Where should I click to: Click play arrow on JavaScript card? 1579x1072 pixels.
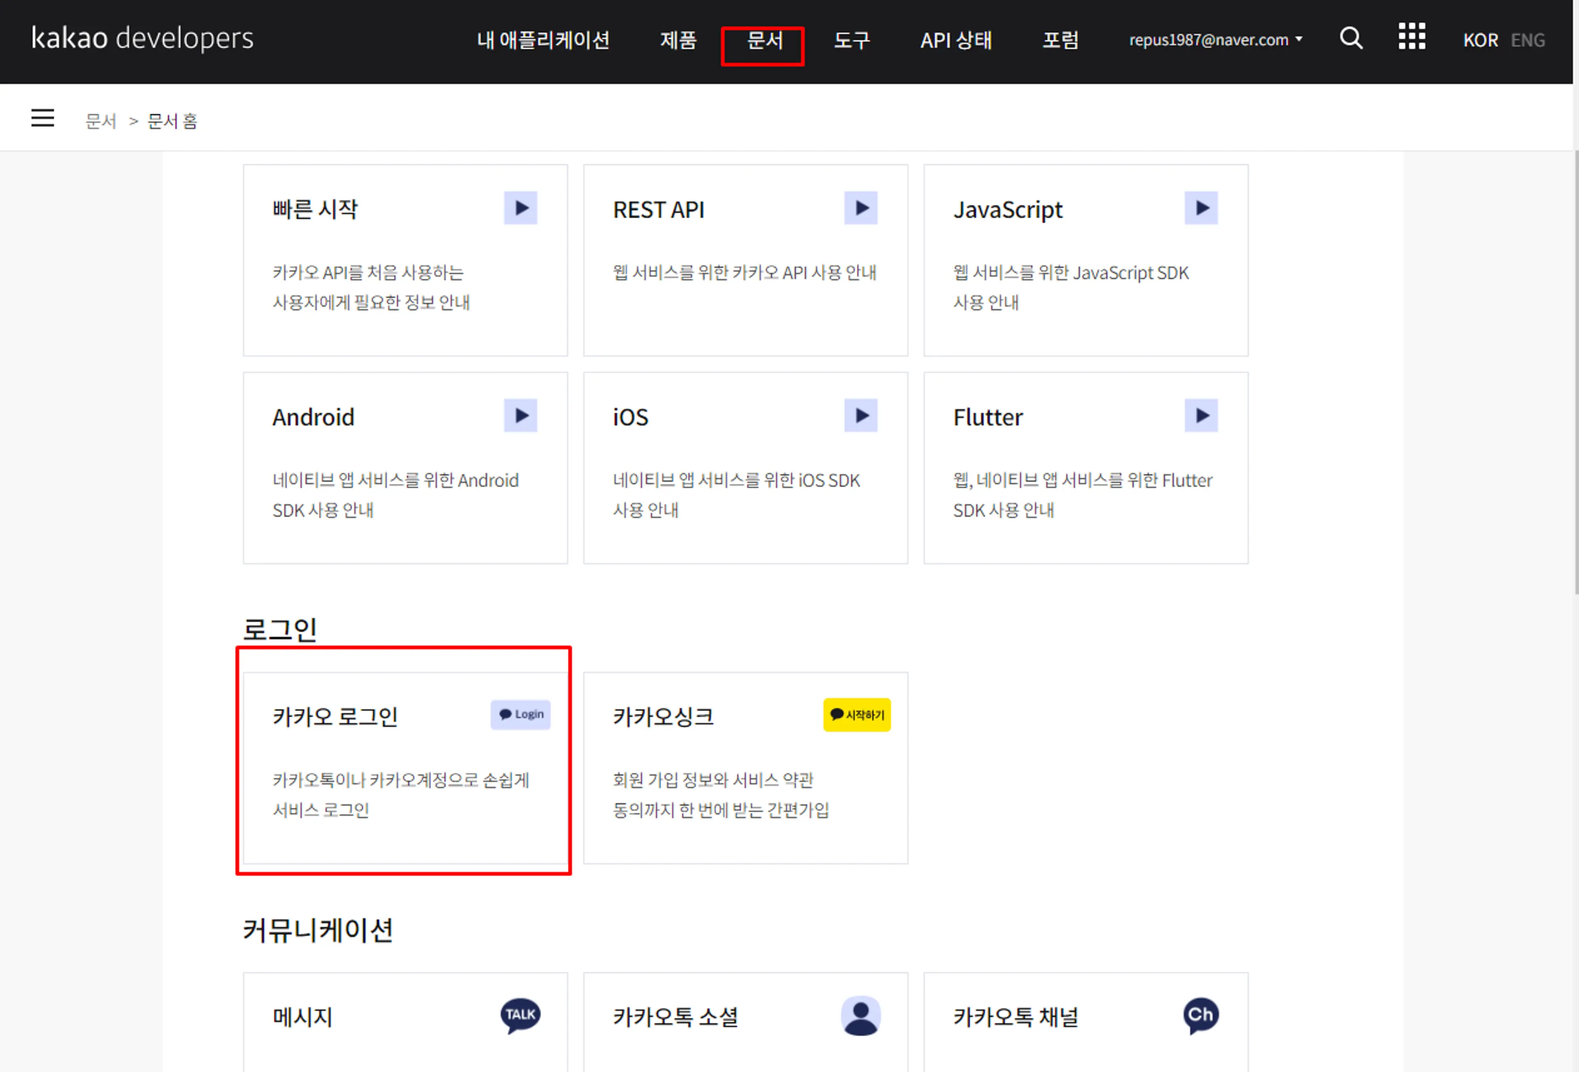(1201, 208)
